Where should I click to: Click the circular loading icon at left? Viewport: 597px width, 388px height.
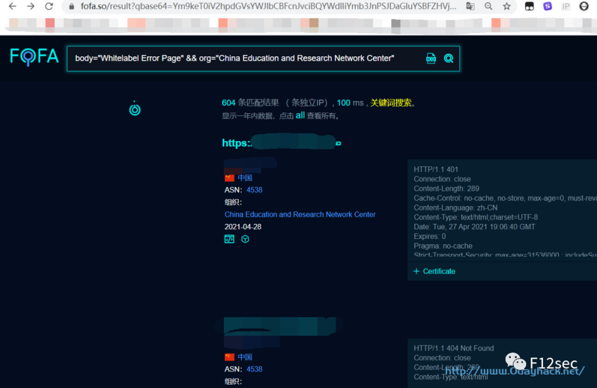[135, 108]
